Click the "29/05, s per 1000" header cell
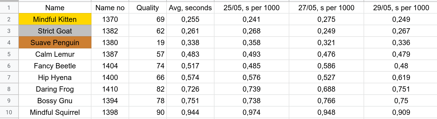Viewport: 437px width, 119px height. [x=401, y=8]
